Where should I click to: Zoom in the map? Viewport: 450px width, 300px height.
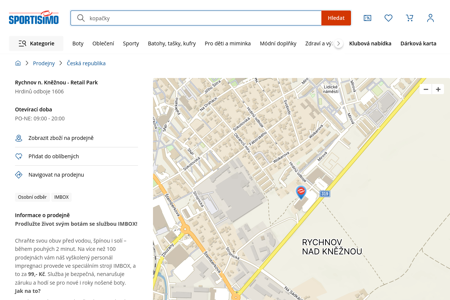(x=438, y=89)
